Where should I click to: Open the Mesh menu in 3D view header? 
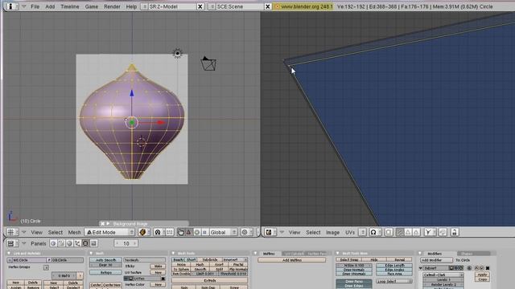(x=74, y=232)
